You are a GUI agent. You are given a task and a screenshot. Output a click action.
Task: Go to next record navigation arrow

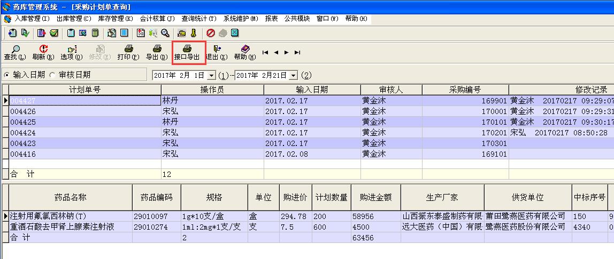click(x=287, y=52)
